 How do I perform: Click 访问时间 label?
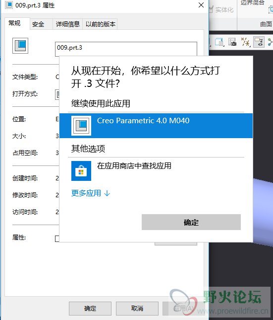[25, 212]
